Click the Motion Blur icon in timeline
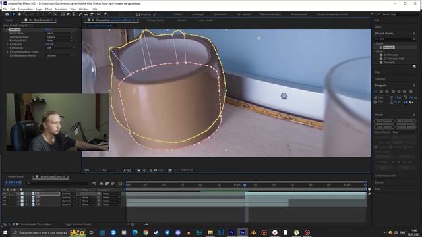This screenshot has width=422, height=237. (x=113, y=184)
